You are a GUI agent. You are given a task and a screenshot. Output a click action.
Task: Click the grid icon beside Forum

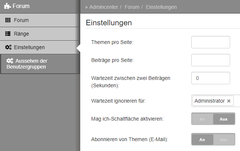8,20
